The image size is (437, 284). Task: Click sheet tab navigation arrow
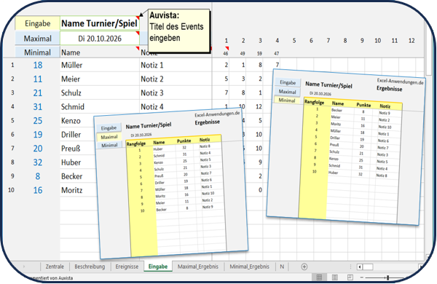tap(24, 267)
